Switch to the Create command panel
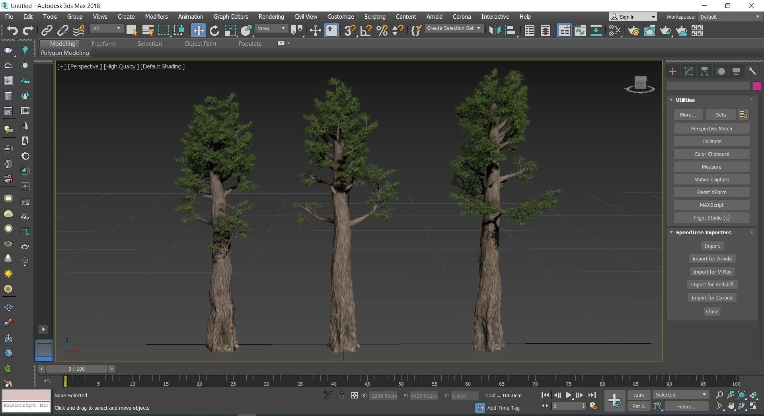Screen dimensions: 764x416 tap(672, 71)
